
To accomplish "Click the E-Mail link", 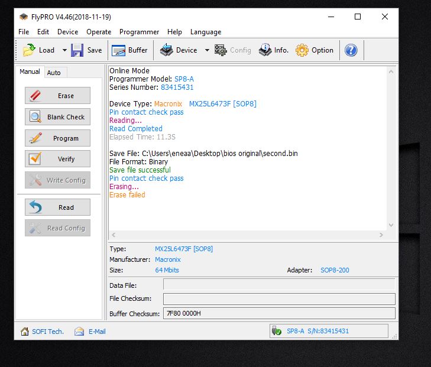I will coord(97,332).
